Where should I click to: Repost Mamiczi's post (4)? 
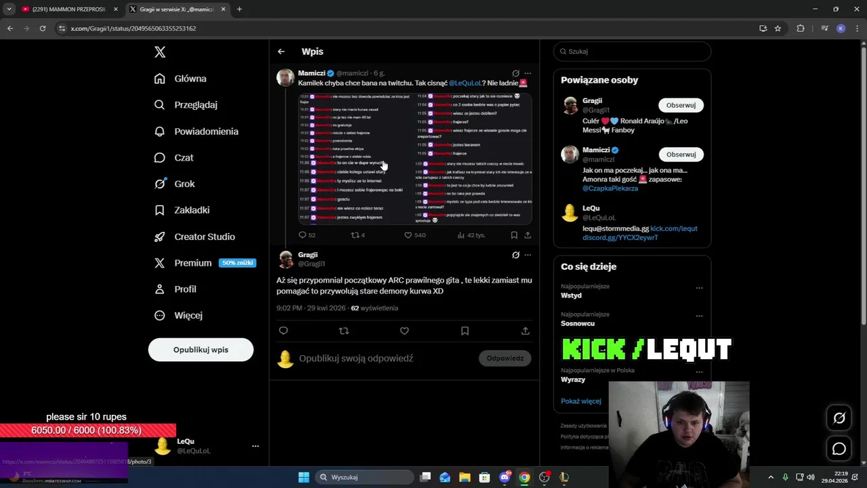(x=358, y=235)
